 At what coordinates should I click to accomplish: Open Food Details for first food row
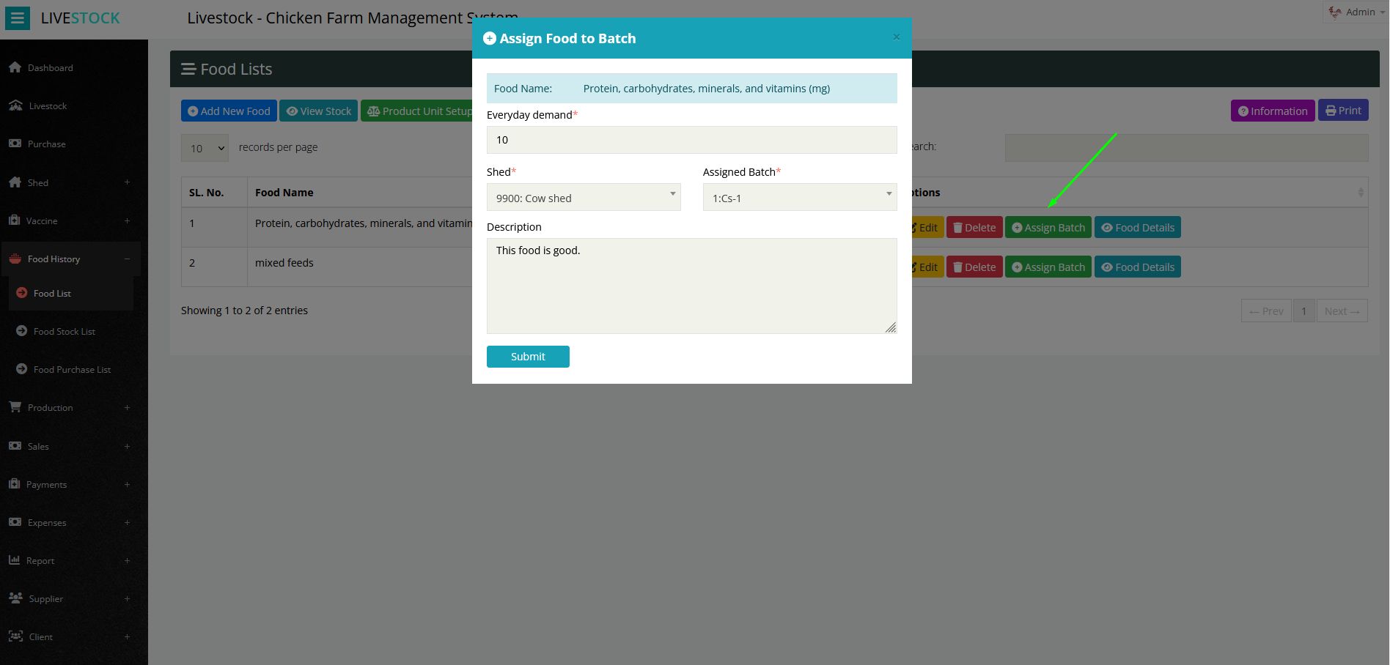(x=1137, y=228)
